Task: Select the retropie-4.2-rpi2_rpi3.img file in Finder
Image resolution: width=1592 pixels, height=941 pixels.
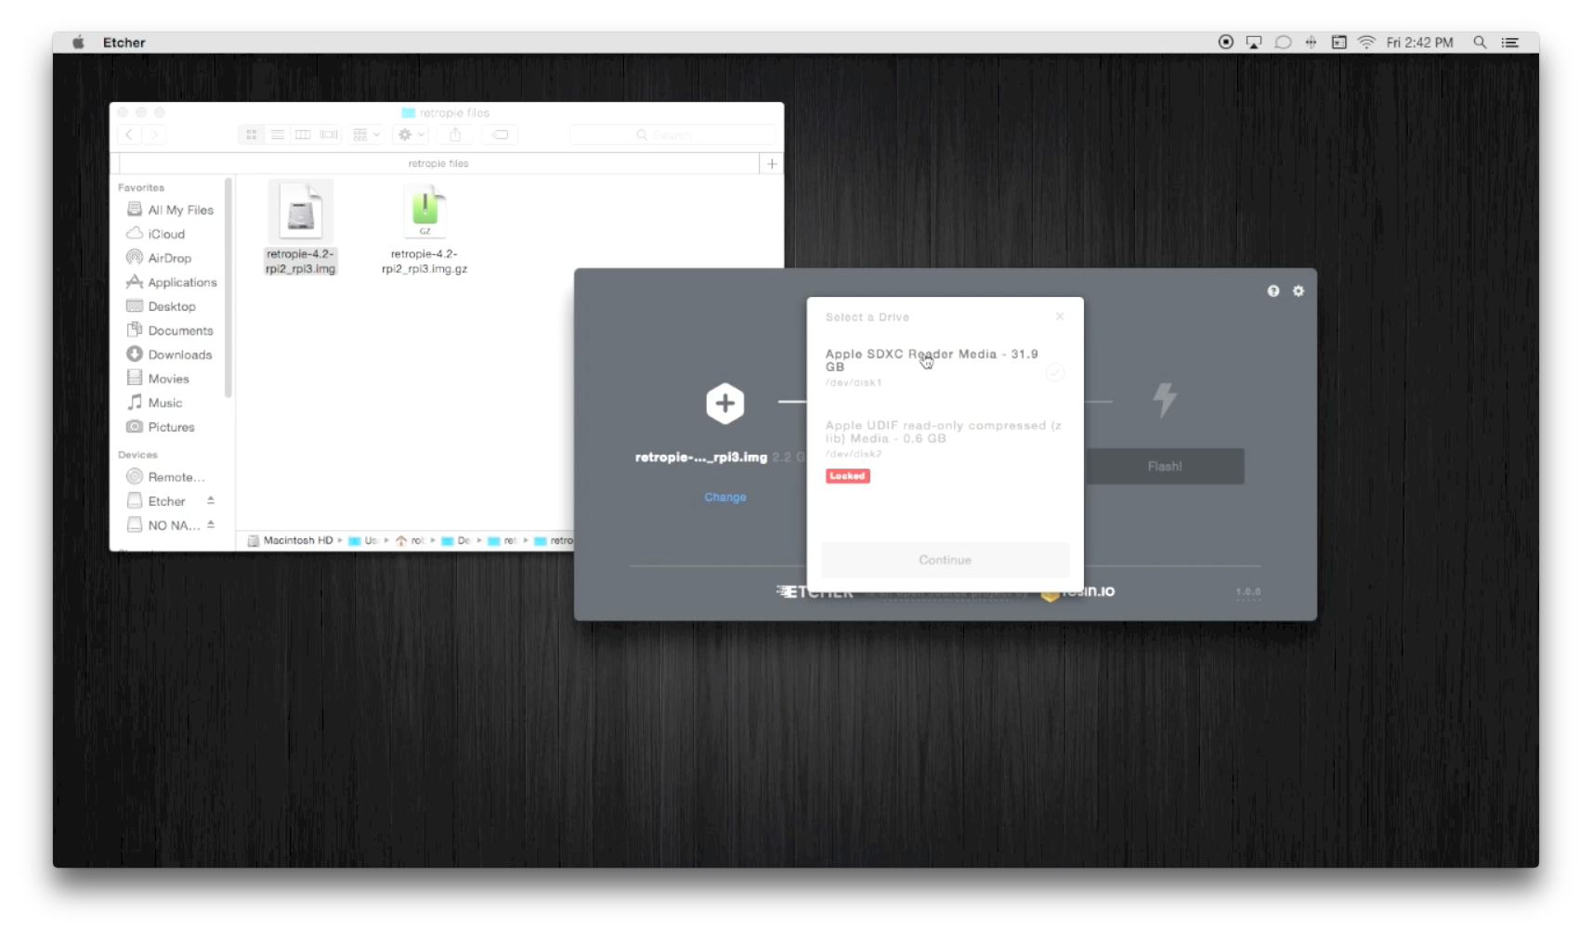Action: click(300, 228)
